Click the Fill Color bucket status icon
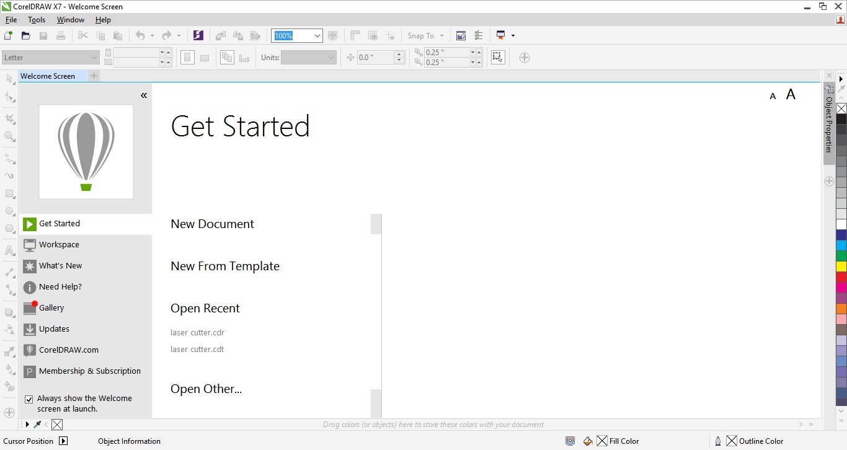 pyautogui.click(x=588, y=441)
